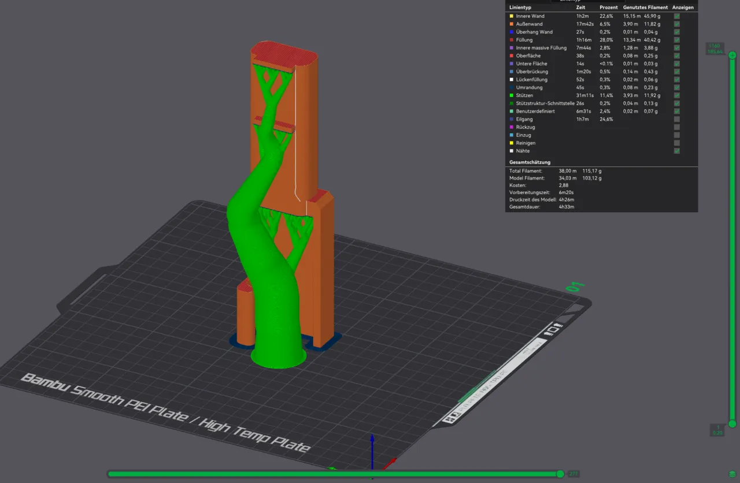
Task: Toggle Lückenfüllung display checkbox
Action: coord(676,79)
